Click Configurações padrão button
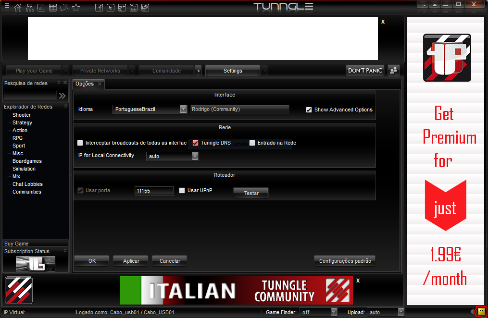Screen dimensions: 488x318 click(345, 261)
